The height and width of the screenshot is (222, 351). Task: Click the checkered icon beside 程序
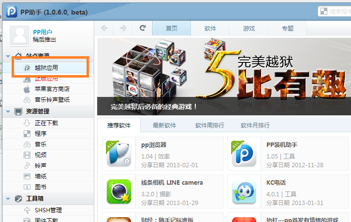pyautogui.click(x=27, y=134)
